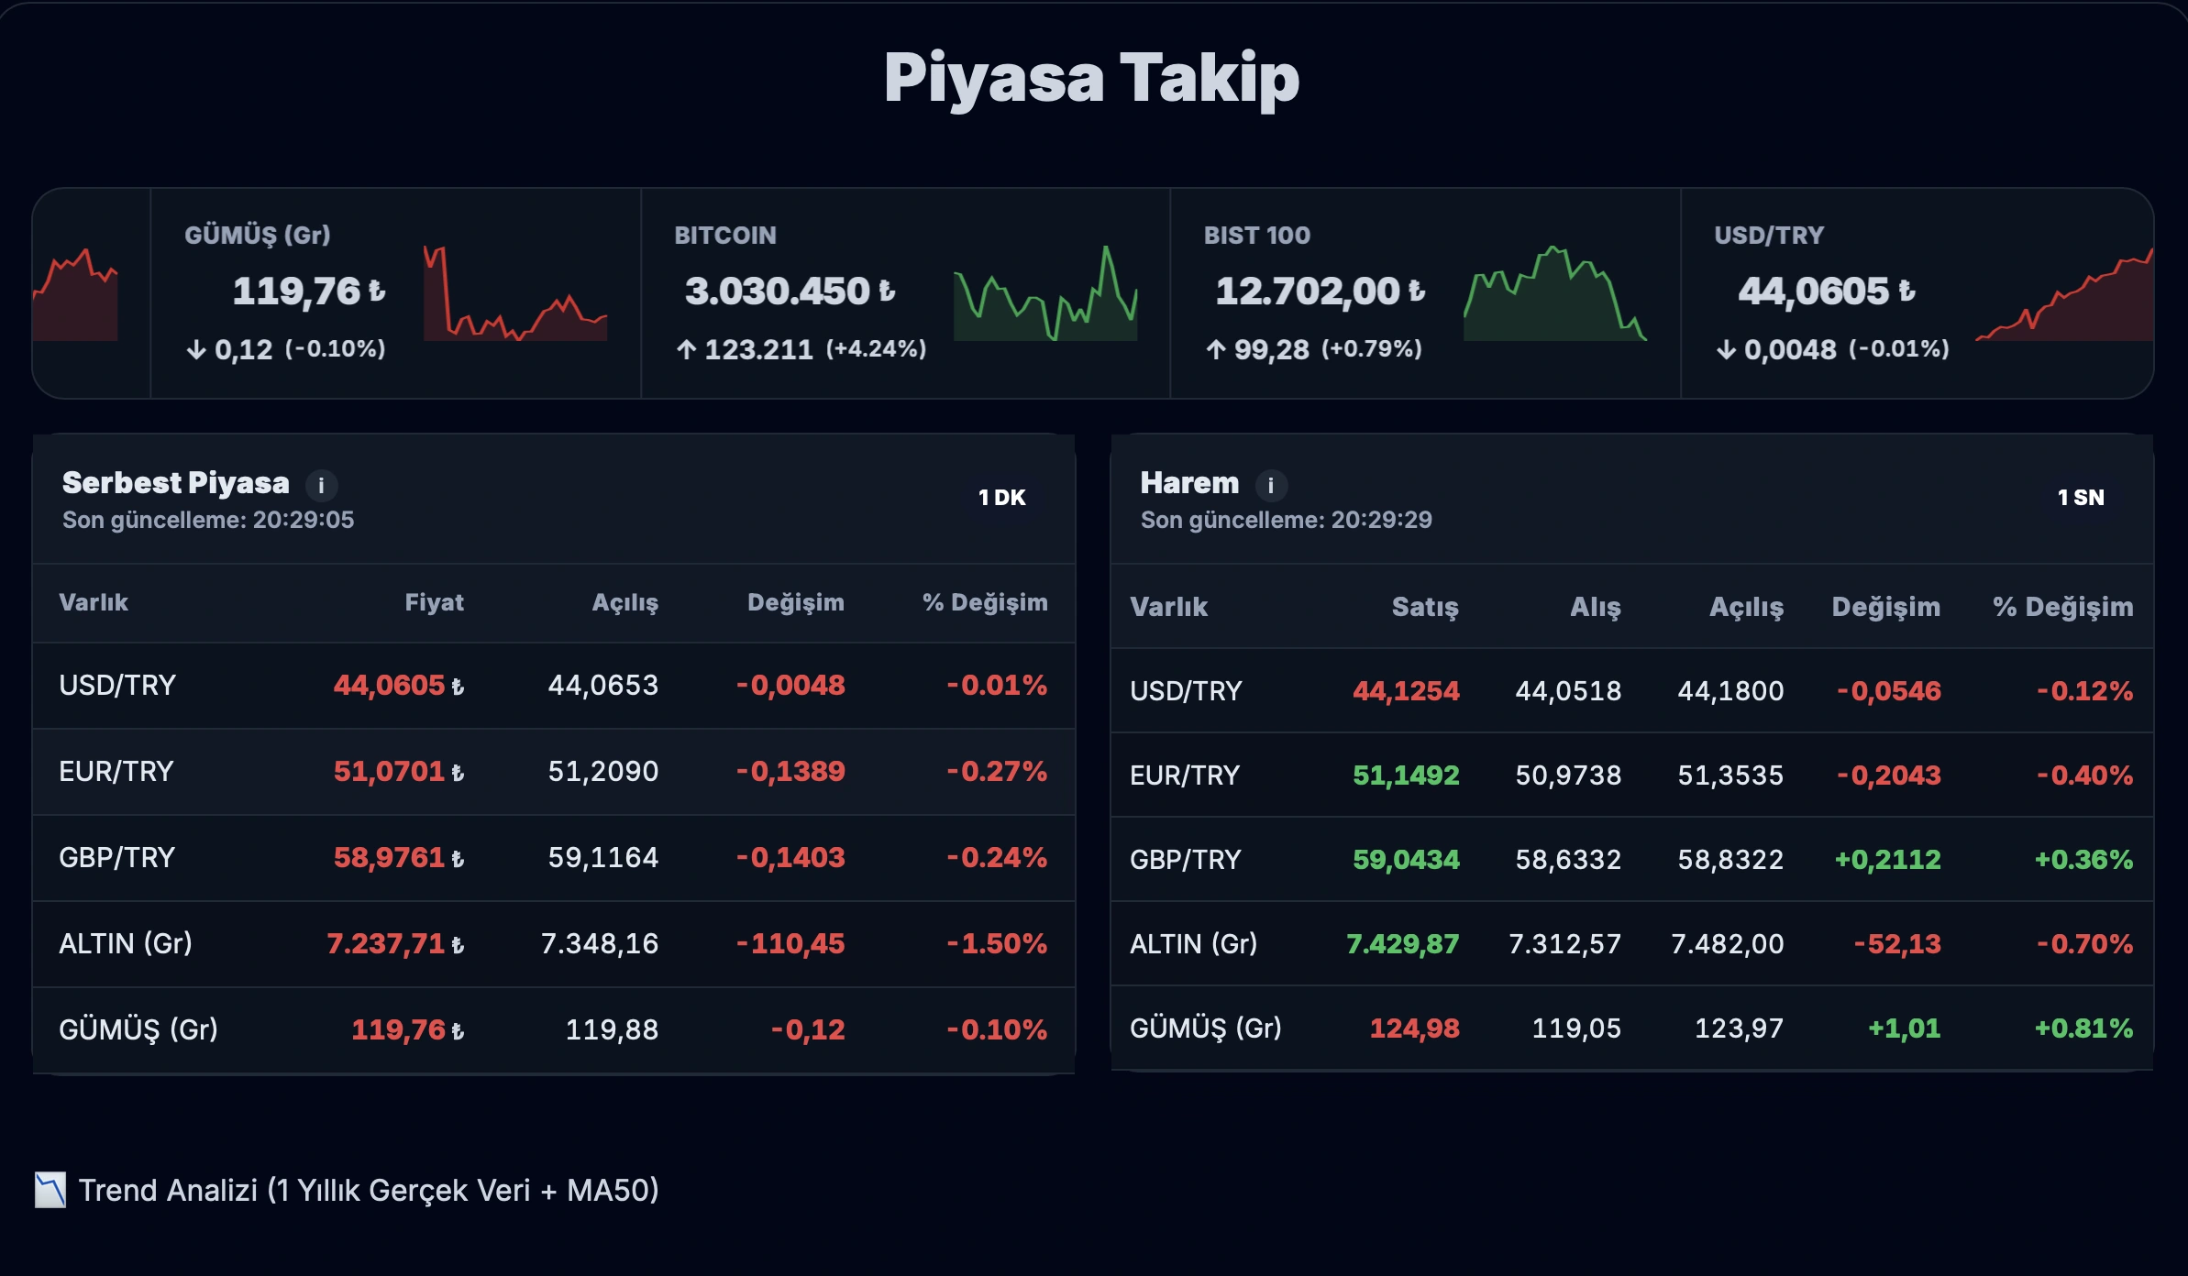The width and height of the screenshot is (2188, 1276).
Task: Sort by the Satış column in Harem
Action: pos(1425,607)
